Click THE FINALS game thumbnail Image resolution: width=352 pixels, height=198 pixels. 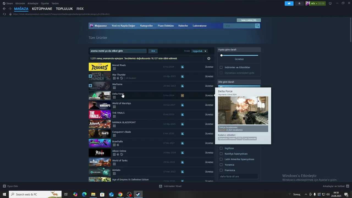[100, 114]
